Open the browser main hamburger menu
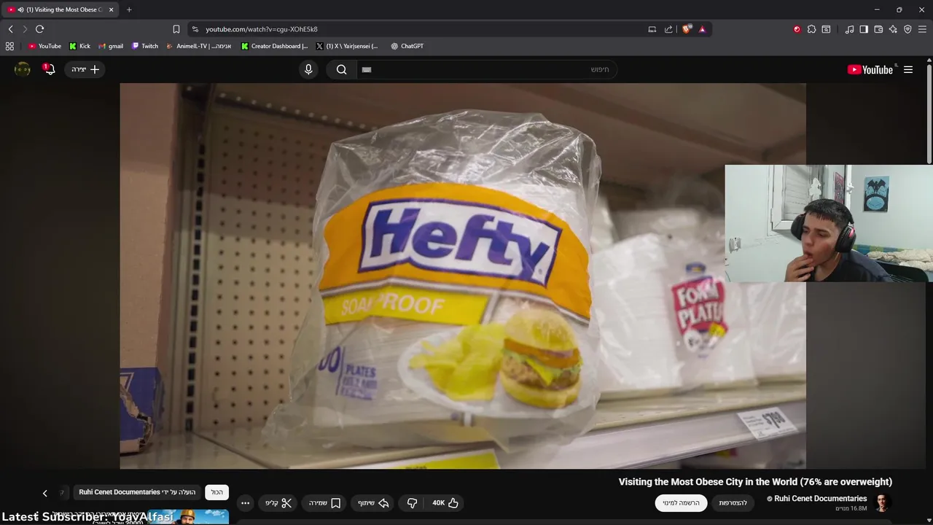933x525 pixels. pyautogui.click(x=922, y=29)
